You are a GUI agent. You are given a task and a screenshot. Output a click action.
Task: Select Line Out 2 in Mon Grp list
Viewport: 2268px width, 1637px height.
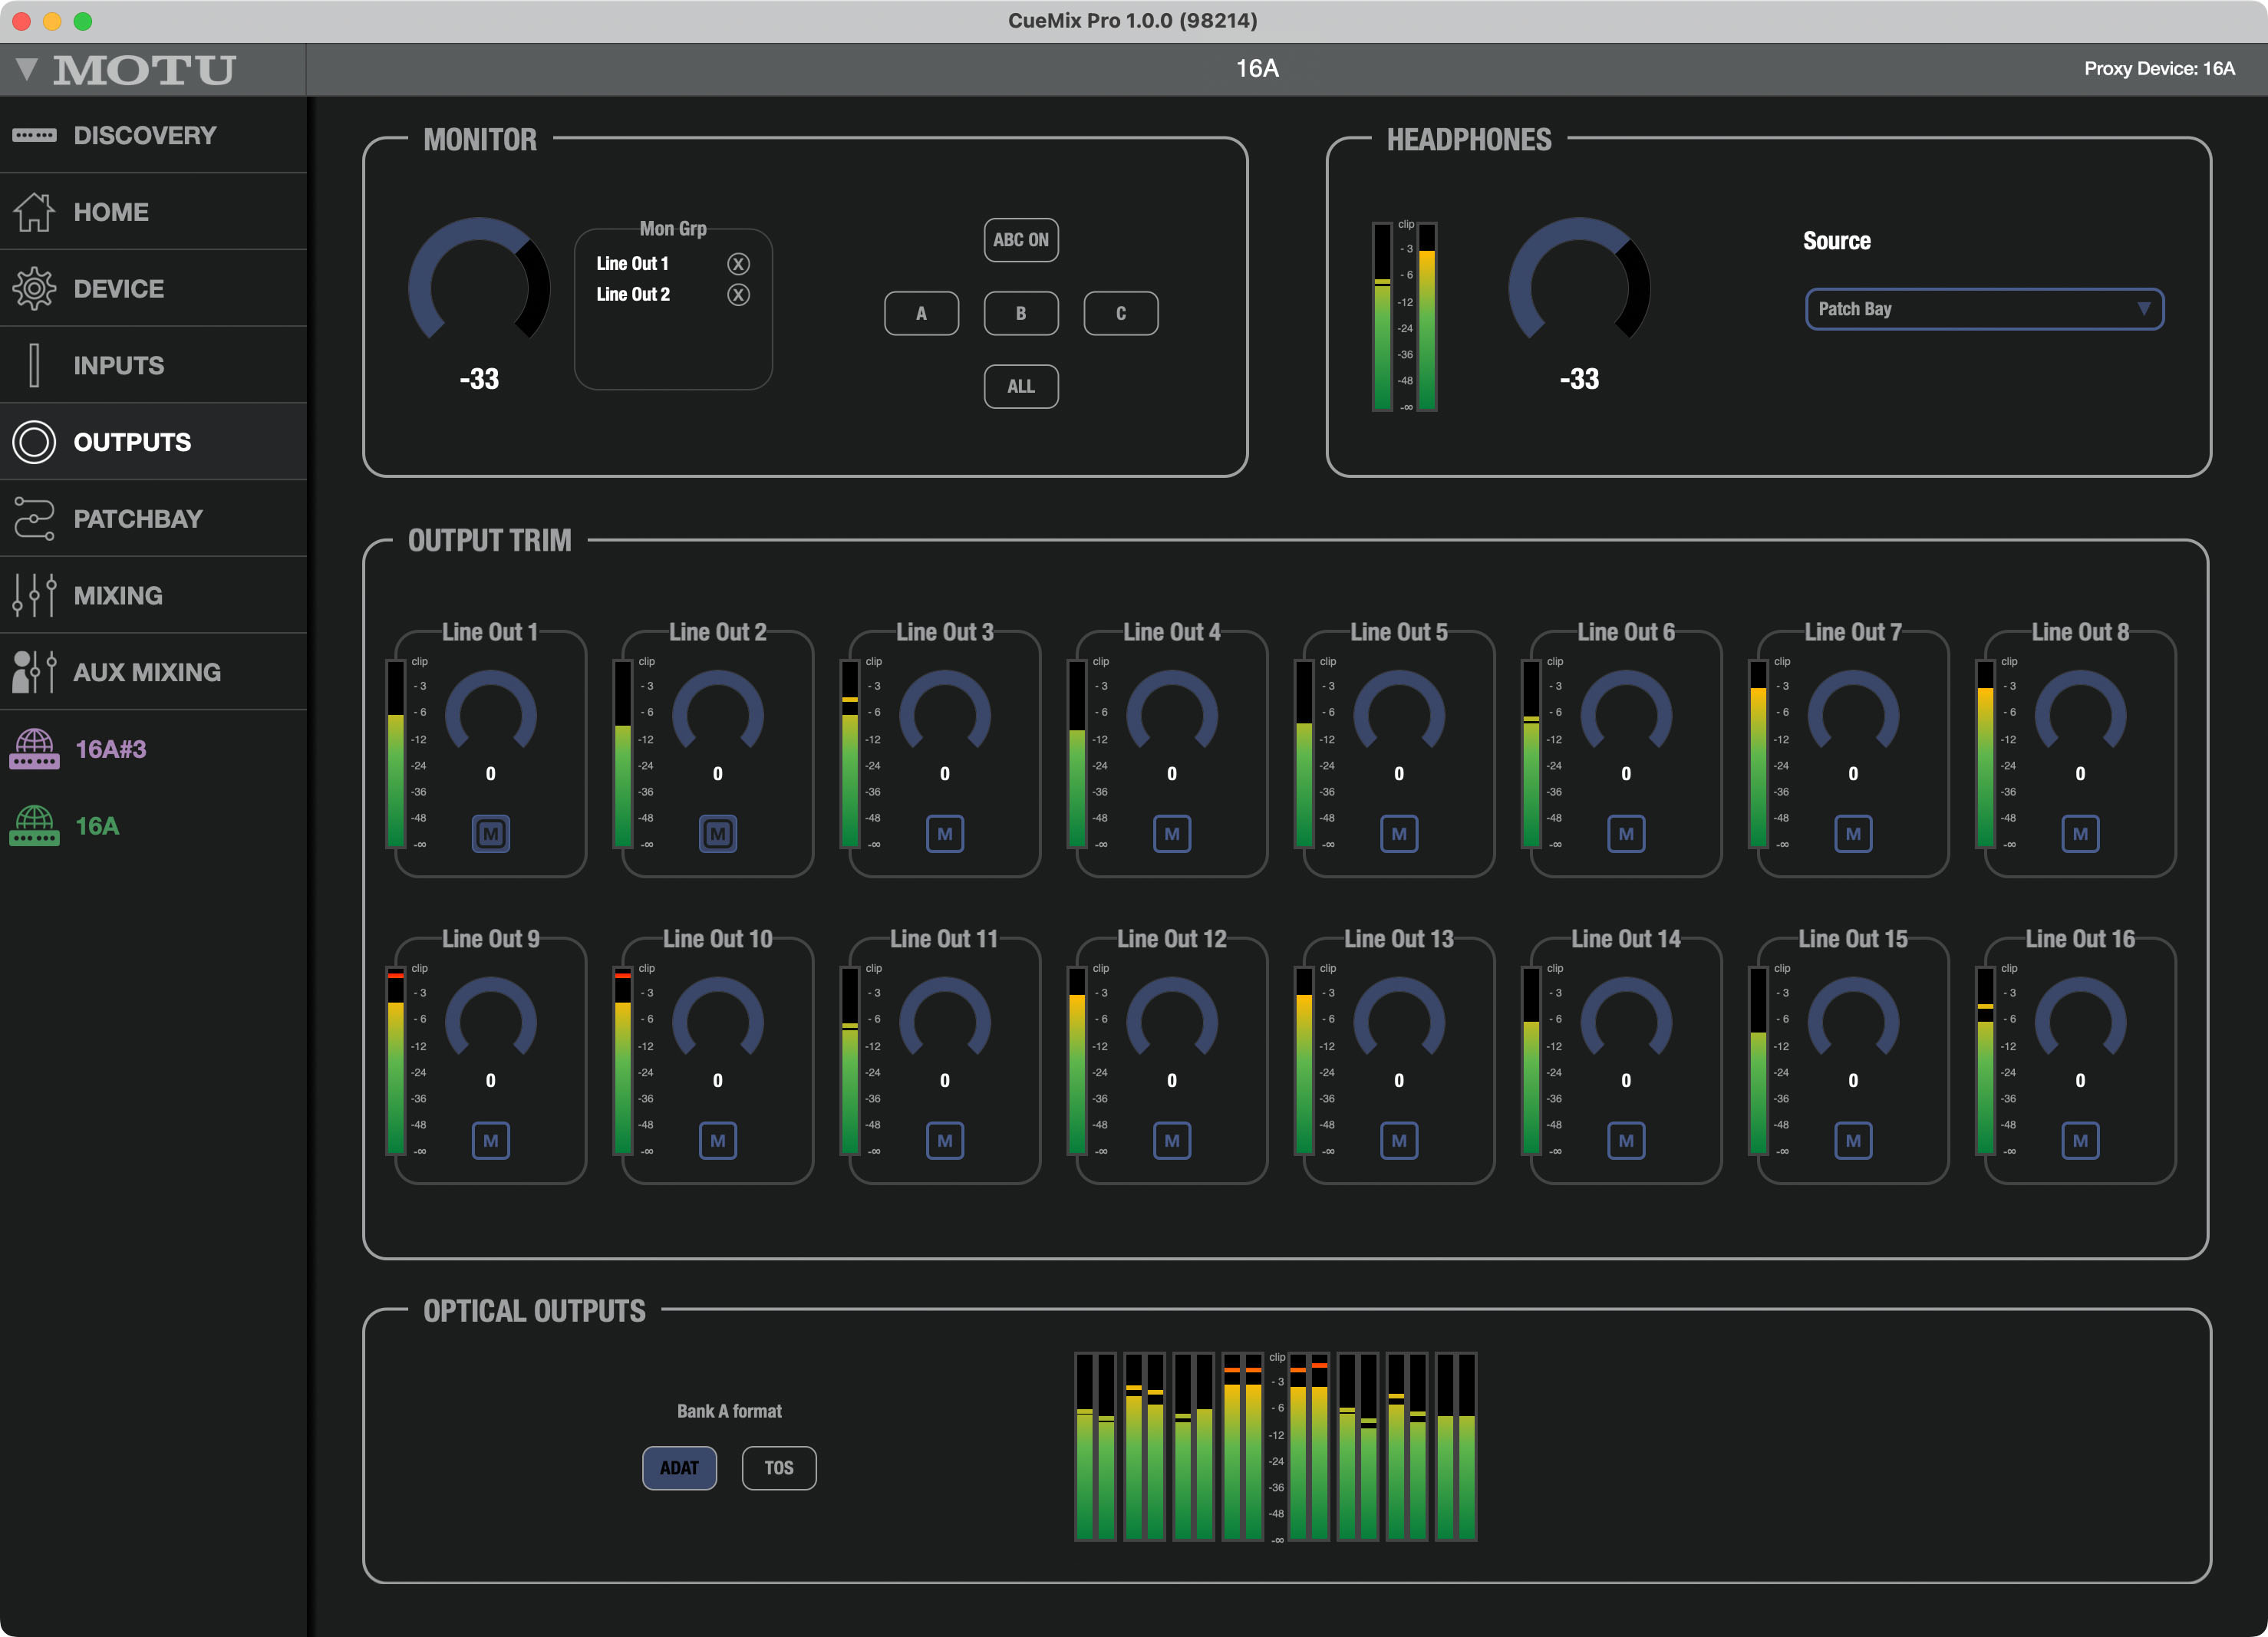633,294
